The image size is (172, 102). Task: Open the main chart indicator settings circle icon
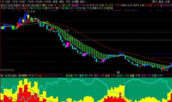point(23,5)
